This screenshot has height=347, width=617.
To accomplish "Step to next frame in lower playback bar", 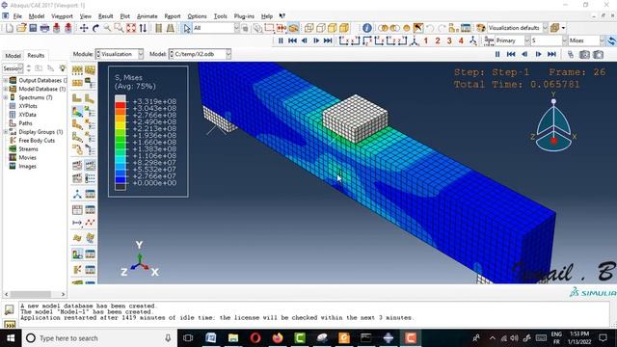I will tap(538, 54).
